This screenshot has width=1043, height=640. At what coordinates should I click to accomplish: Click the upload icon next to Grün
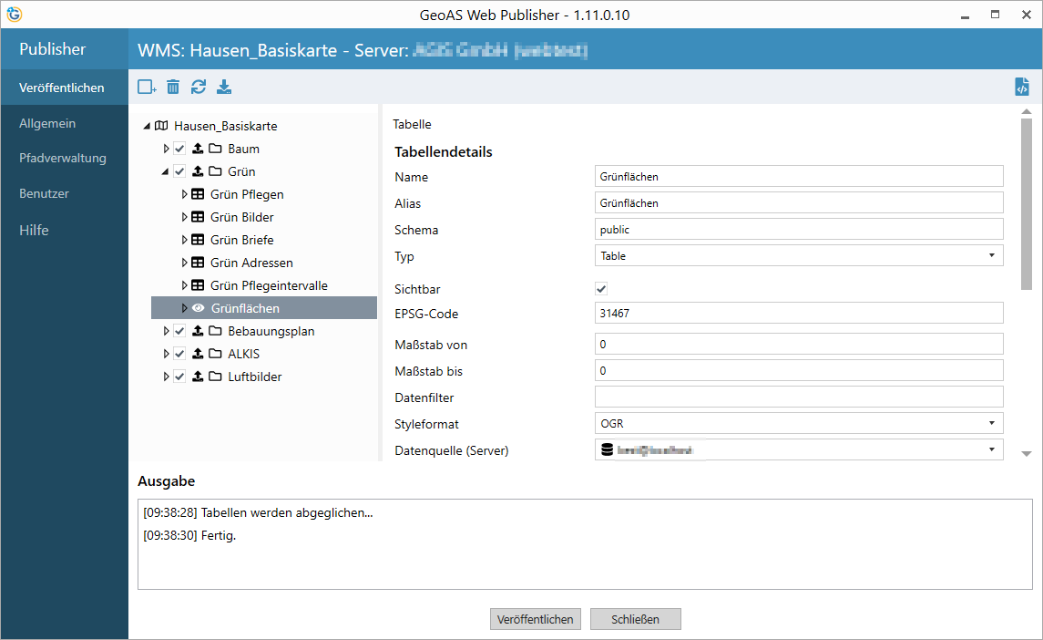click(198, 171)
